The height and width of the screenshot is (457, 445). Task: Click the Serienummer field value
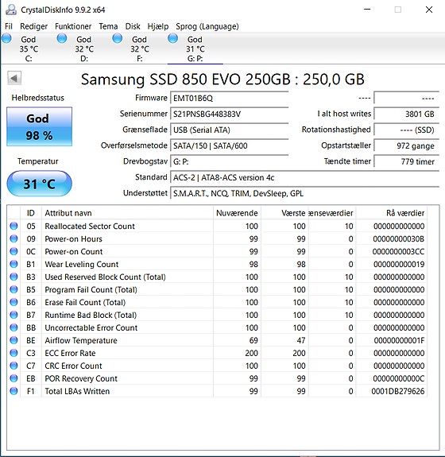click(x=230, y=114)
